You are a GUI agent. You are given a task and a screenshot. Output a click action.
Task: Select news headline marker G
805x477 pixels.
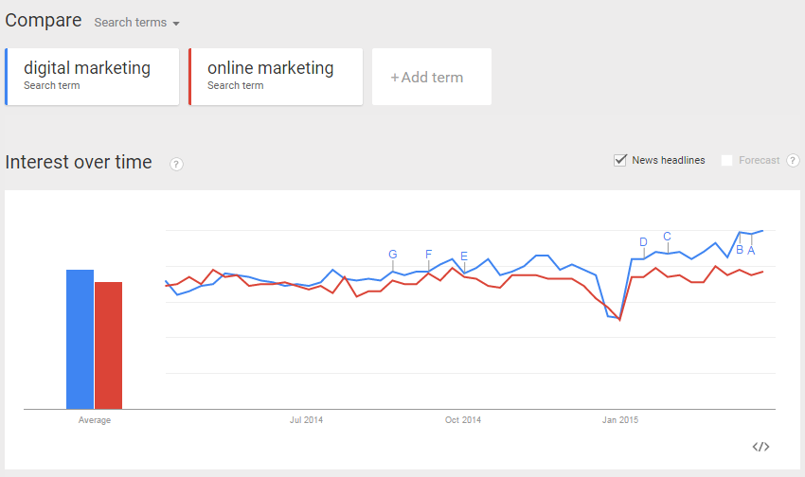[393, 254]
